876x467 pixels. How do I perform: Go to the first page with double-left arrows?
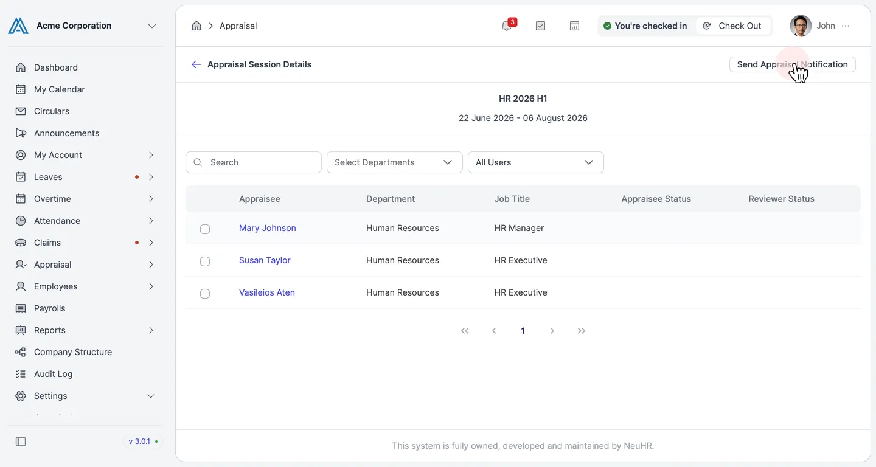pos(465,331)
